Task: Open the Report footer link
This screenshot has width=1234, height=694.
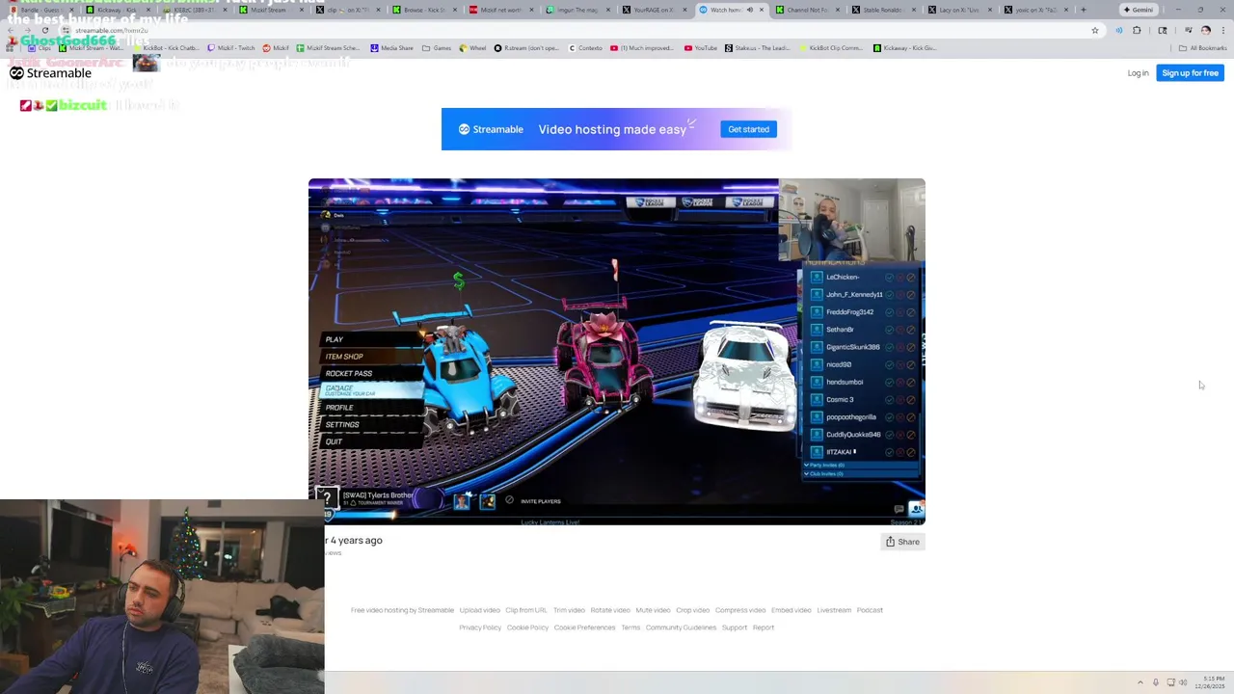Action: click(764, 627)
